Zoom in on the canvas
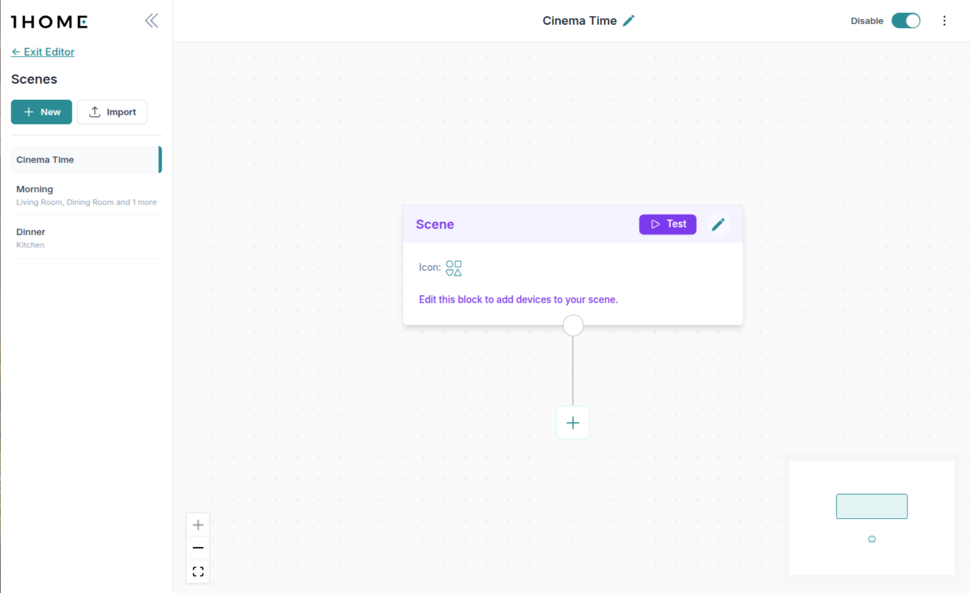Viewport: 971px width, 593px height. click(x=198, y=525)
